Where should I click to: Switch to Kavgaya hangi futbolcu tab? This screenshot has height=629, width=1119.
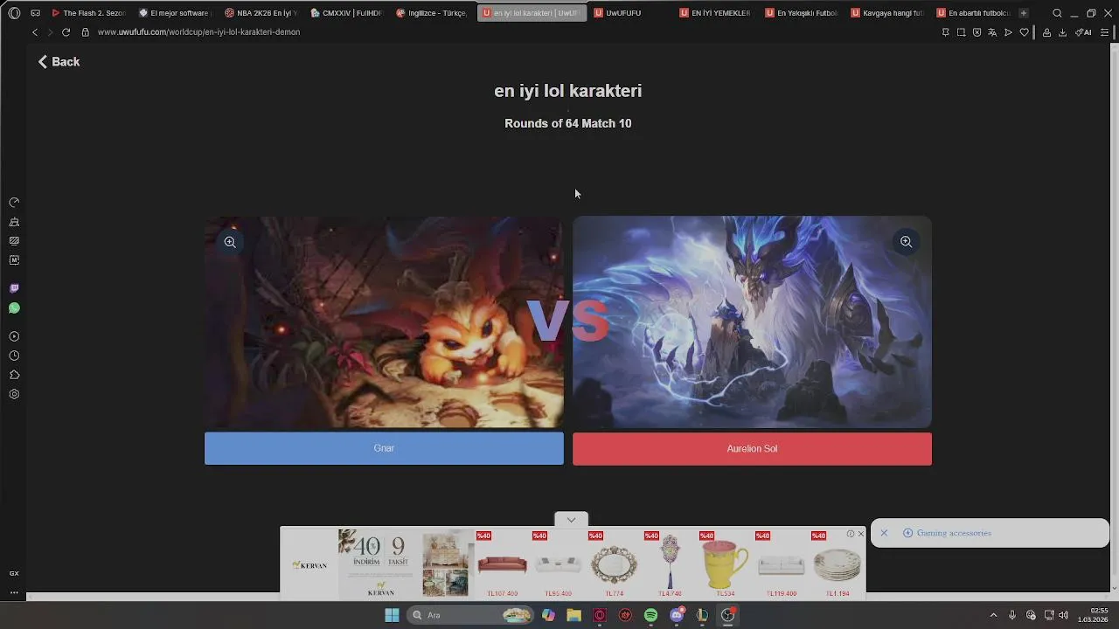[886, 13]
